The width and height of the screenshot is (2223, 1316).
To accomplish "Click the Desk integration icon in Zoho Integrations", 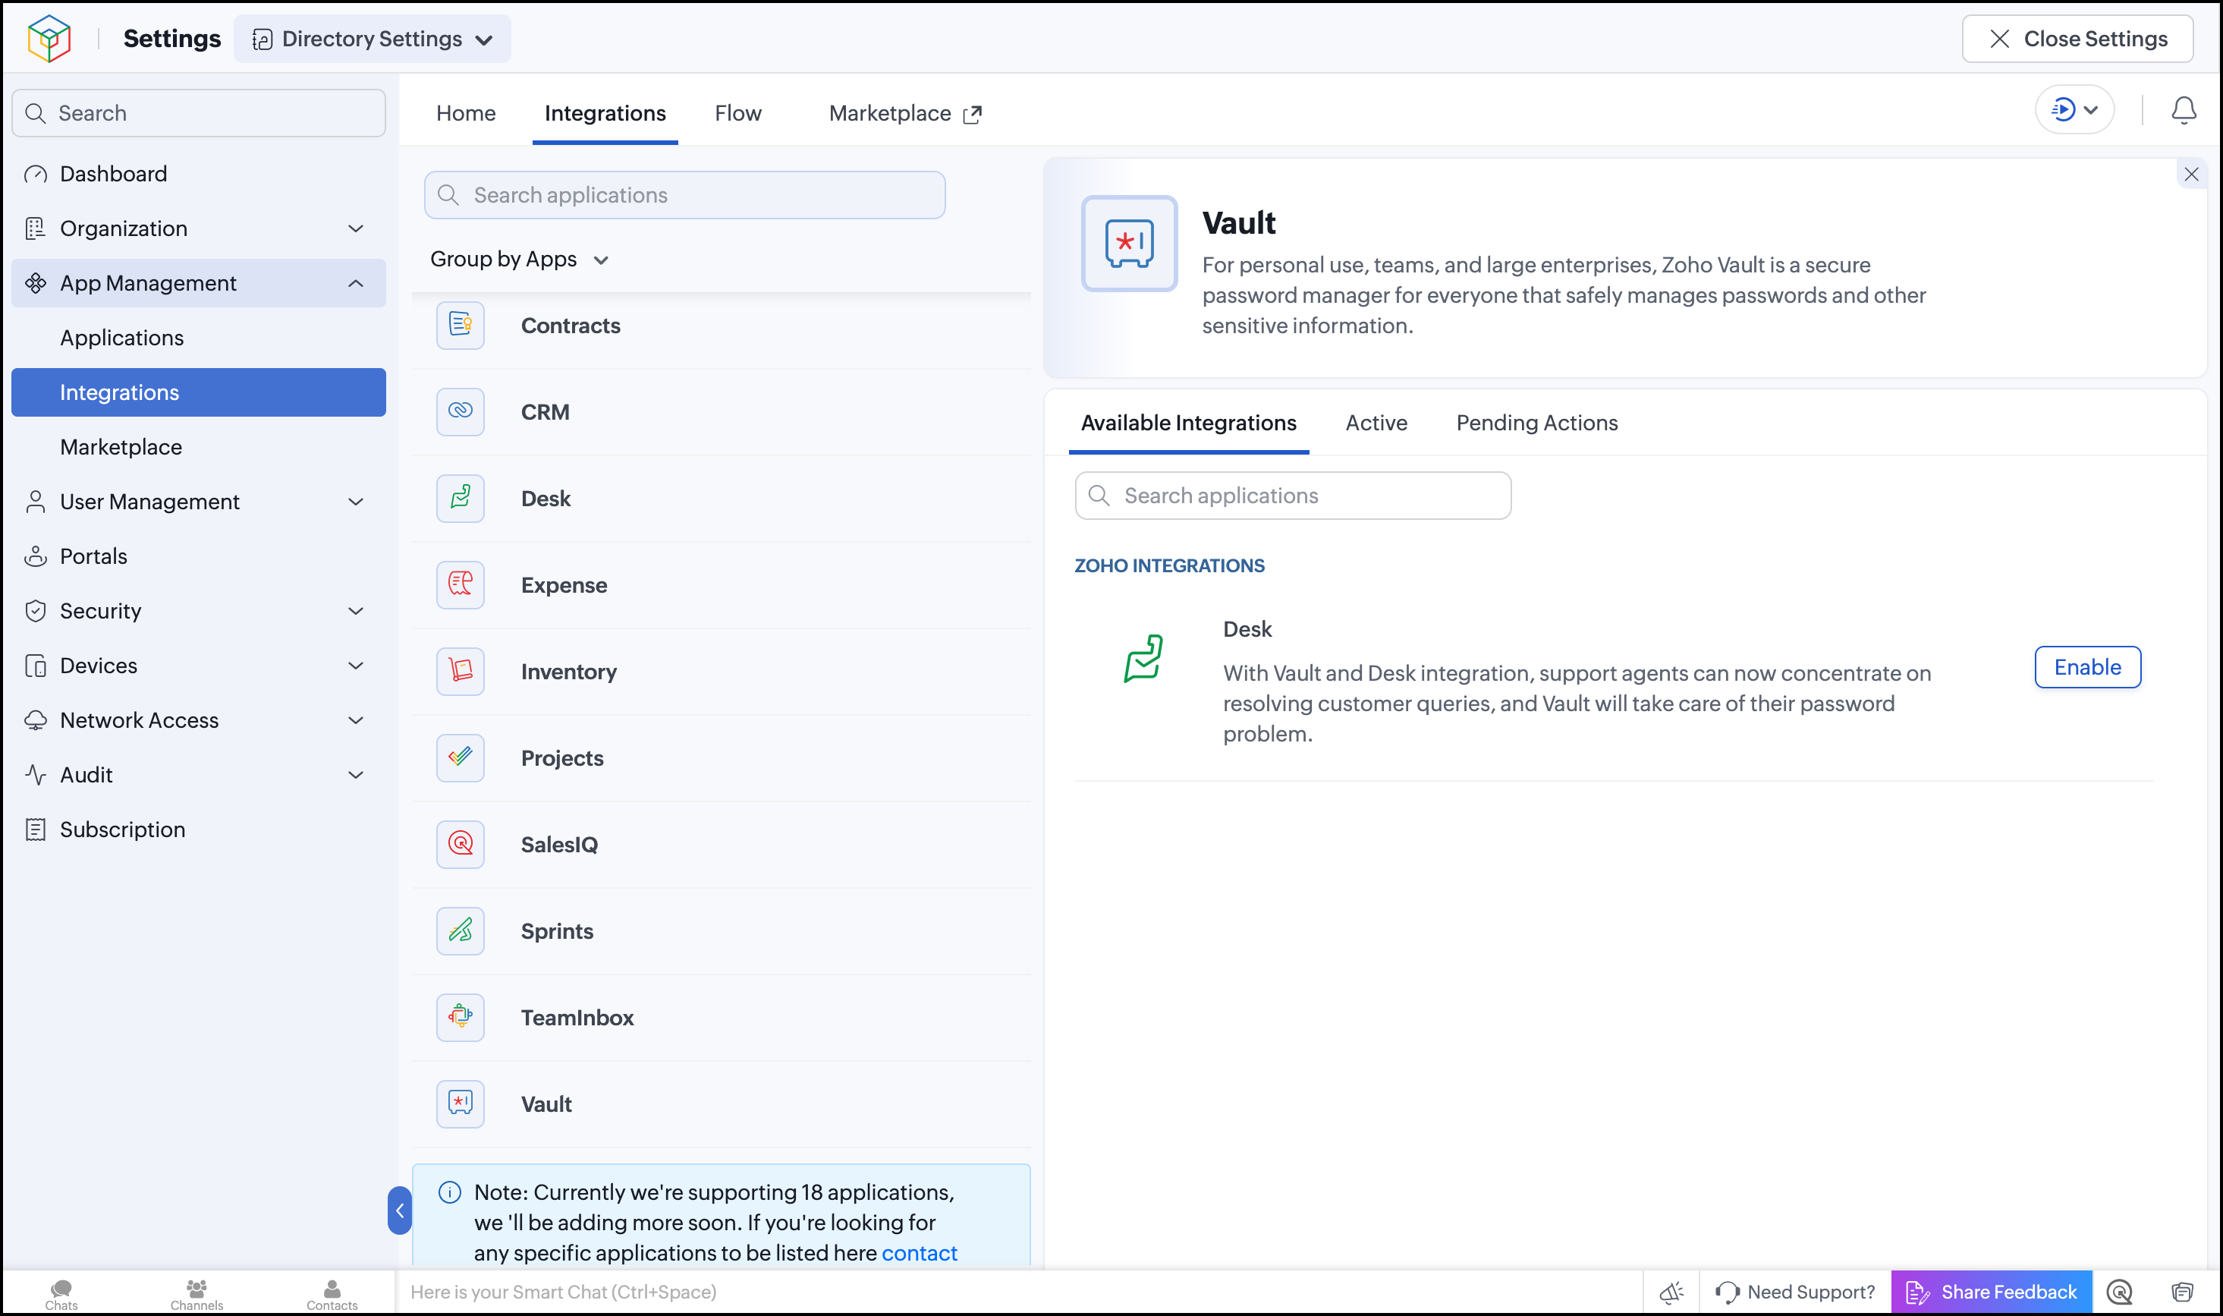I will 1143,658.
